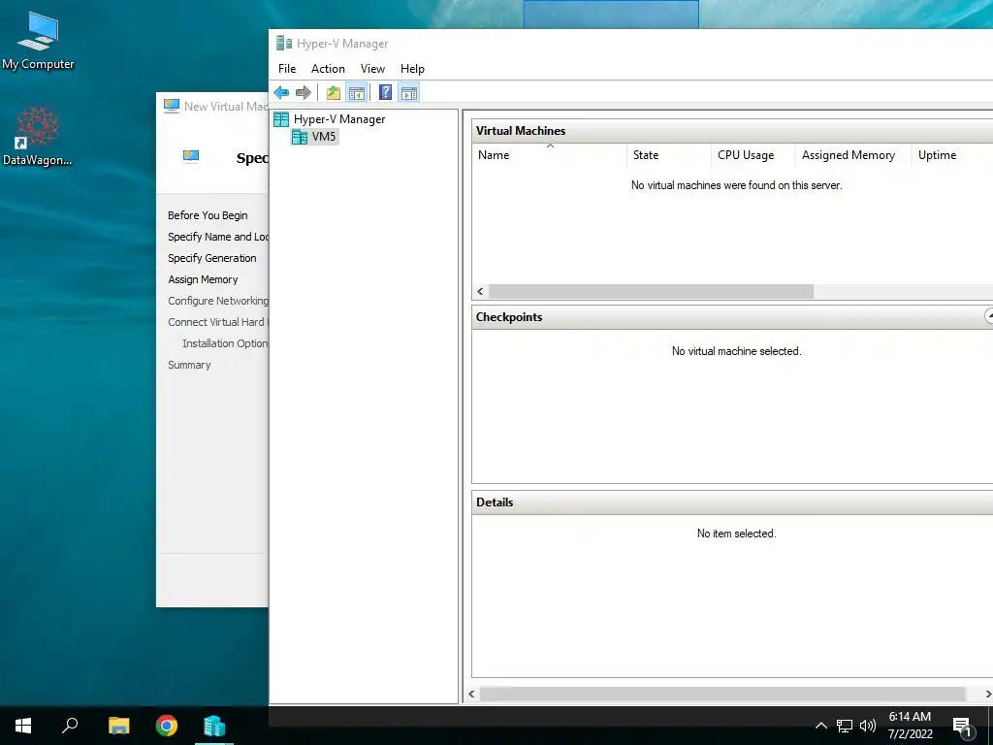Click the Back arrow in Hyper-V toolbar
The image size is (993, 745).
(x=281, y=93)
